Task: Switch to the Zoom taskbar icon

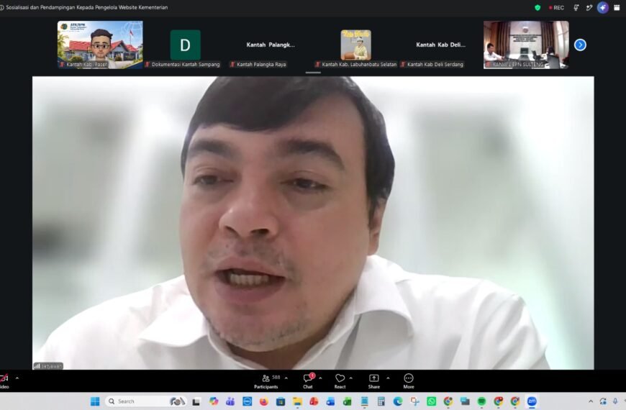Action: pos(532,401)
